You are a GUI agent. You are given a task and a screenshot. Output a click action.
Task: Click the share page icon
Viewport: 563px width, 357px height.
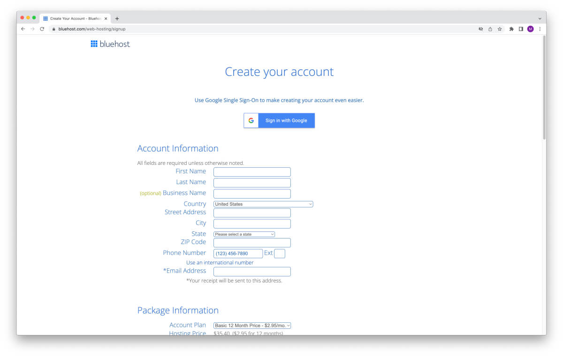click(x=490, y=29)
